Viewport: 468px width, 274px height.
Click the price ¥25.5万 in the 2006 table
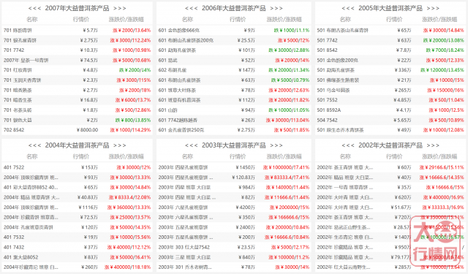246,40
